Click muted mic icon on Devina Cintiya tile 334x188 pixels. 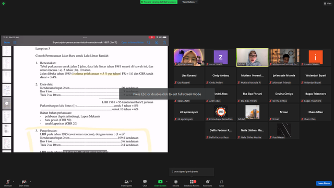click(270, 101)
